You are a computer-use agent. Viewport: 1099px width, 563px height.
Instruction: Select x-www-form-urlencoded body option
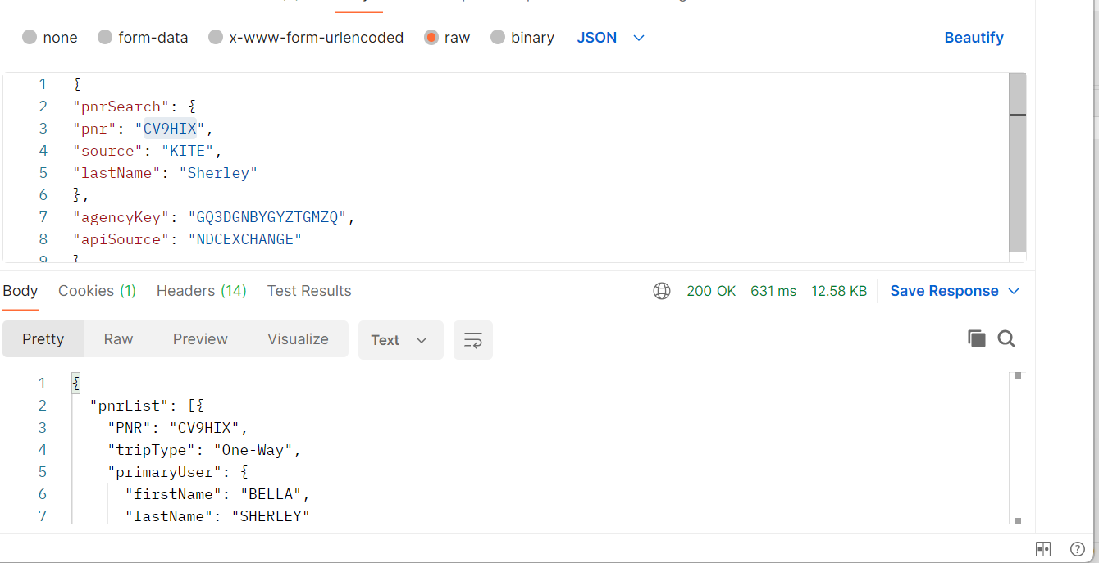point(216,38)
